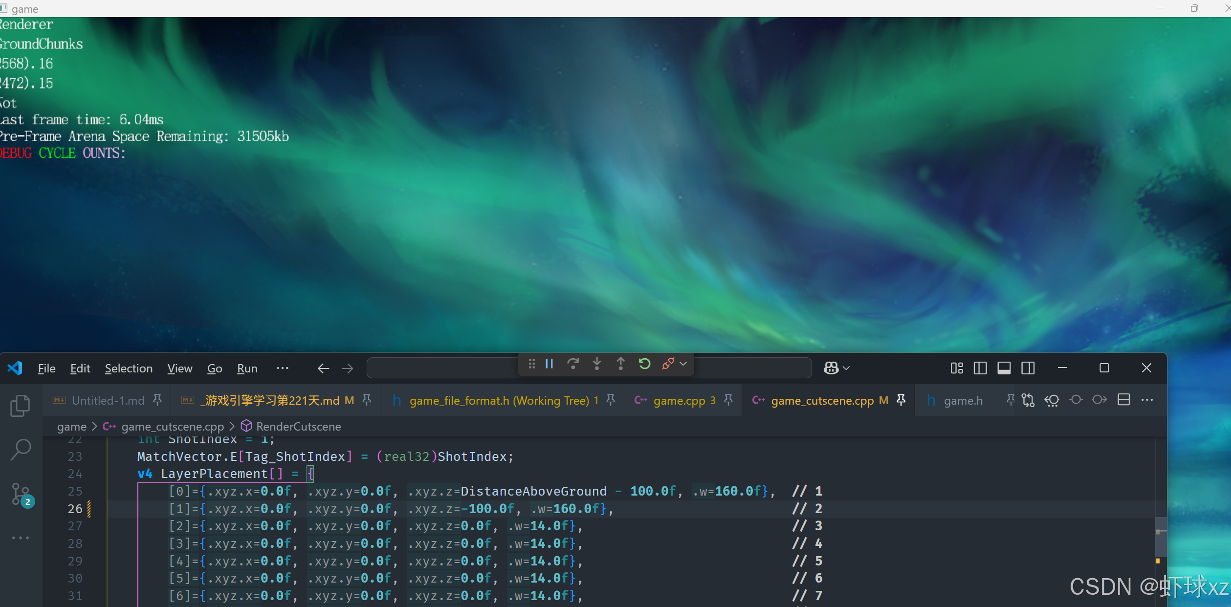The width and height of the screenshot is (1231, 607).
Task: Toggle the bottom panel visibility
Action: point(1004,368)
